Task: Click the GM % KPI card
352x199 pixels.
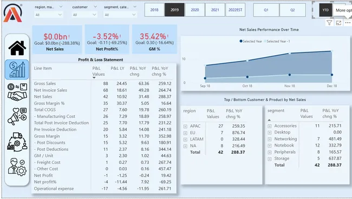Action: (x=154, y=39)
